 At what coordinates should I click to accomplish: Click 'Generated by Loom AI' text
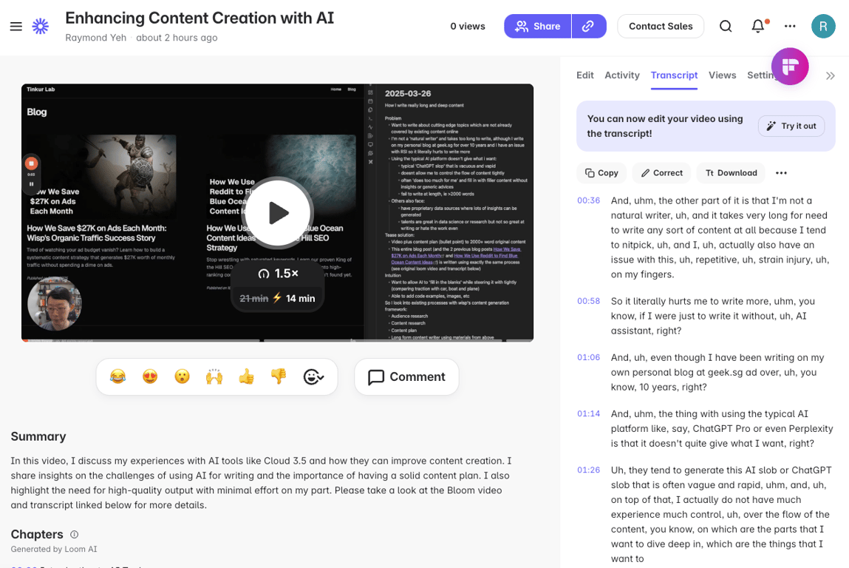(54, 549)
